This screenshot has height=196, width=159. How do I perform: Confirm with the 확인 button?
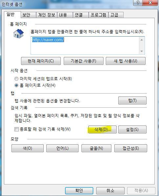(79, 191)
